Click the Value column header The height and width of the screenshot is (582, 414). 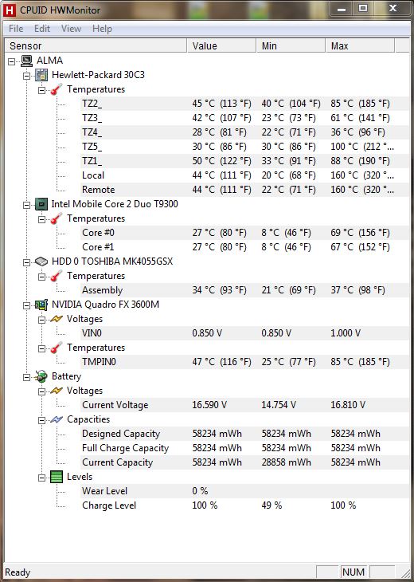[221, 45]
